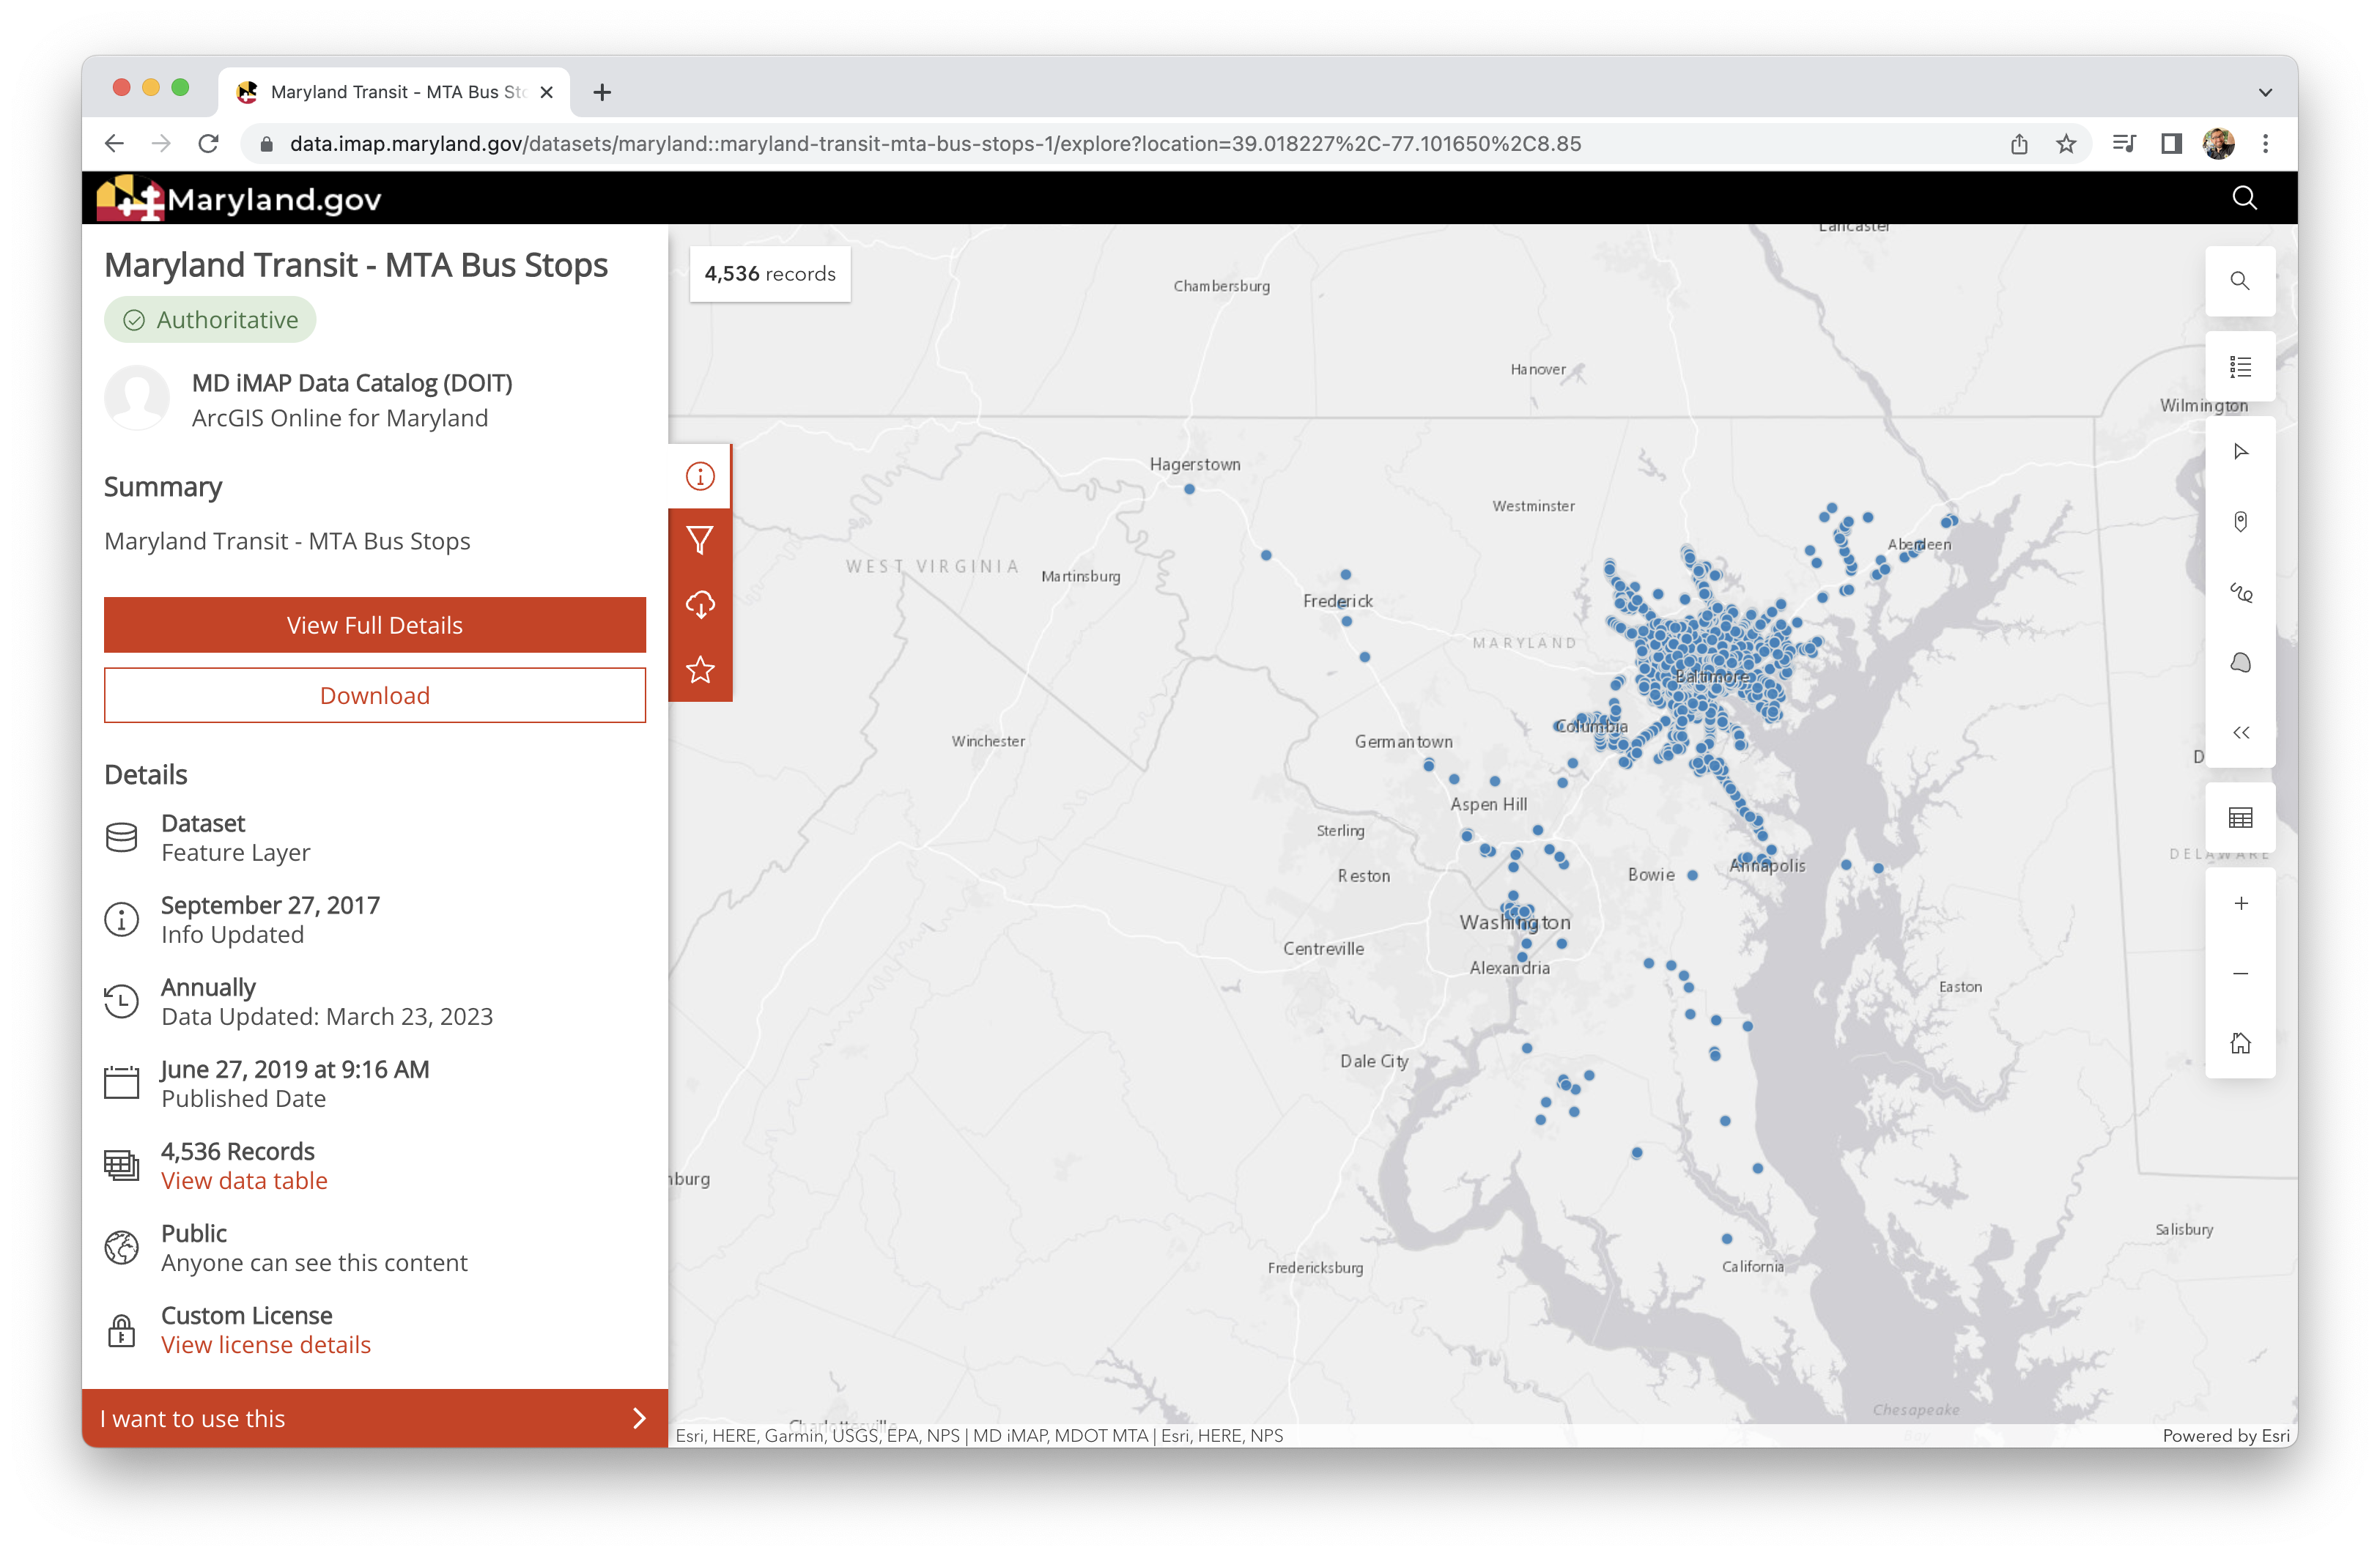2380x1556 pixels.
Task: Expand "I want to use this" bar
Action: 374,1418
